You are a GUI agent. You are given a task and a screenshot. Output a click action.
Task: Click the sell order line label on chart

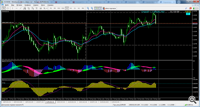click(8, 23)
